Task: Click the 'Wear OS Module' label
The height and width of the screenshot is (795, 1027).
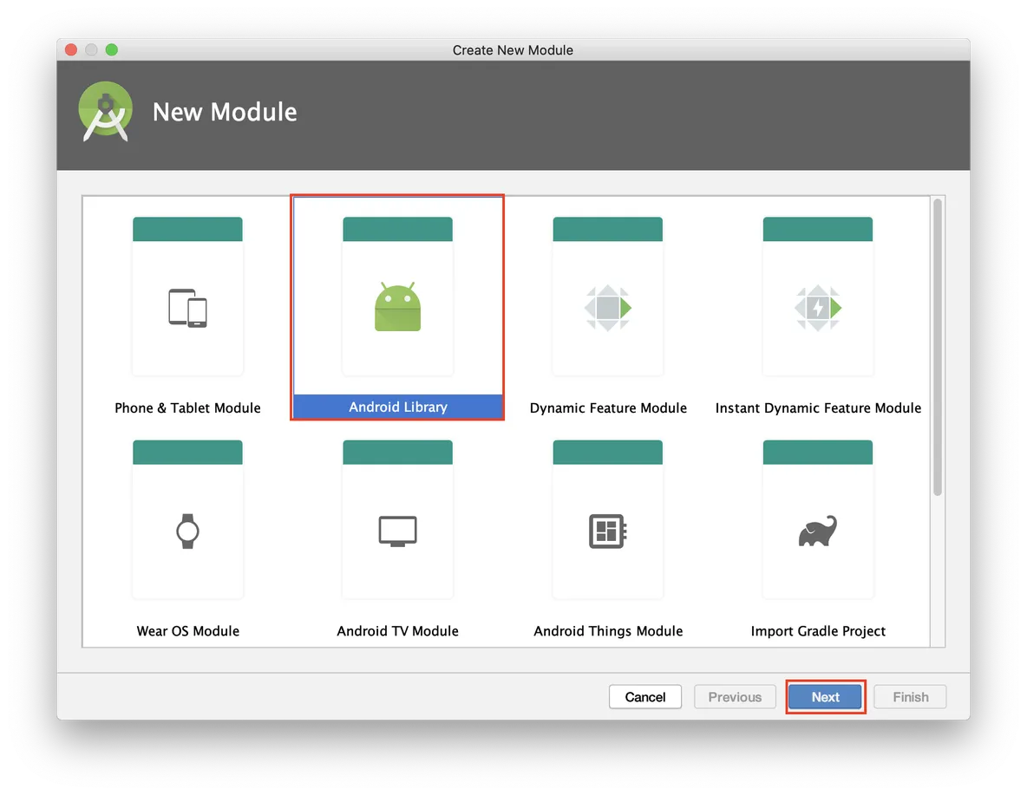Action: (x=187, y=631)
